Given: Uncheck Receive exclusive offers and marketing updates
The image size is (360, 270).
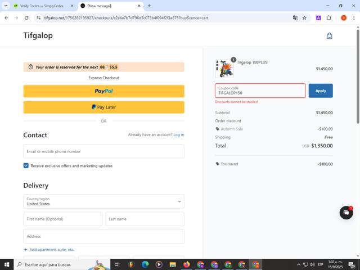Looking at the screenshot, I should (x=26, y=165).
